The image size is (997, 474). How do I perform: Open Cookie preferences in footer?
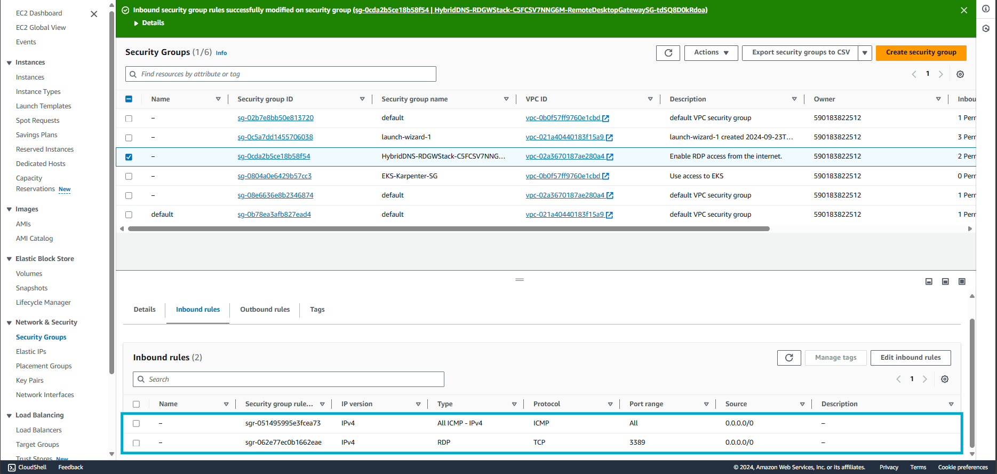(963, 467)
